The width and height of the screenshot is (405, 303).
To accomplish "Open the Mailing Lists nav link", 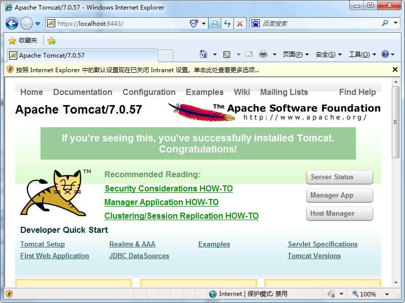I will pos(284,92).
